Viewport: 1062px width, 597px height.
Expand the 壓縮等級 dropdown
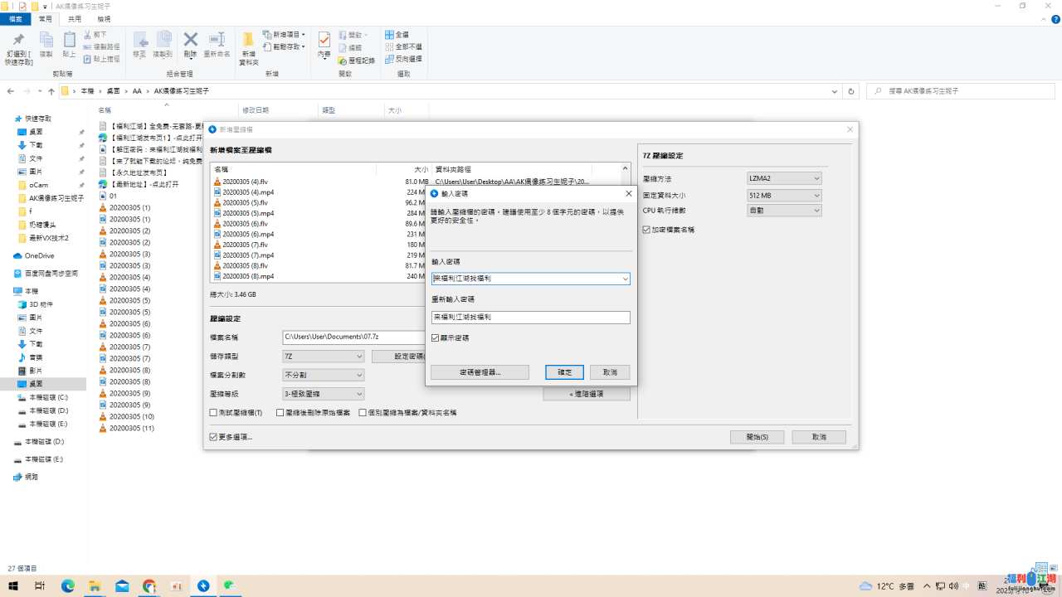click(324, 394)
